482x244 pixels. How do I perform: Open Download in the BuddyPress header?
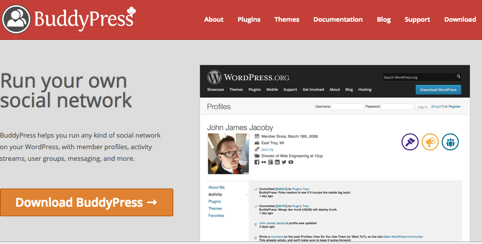(x=460, y=19)
